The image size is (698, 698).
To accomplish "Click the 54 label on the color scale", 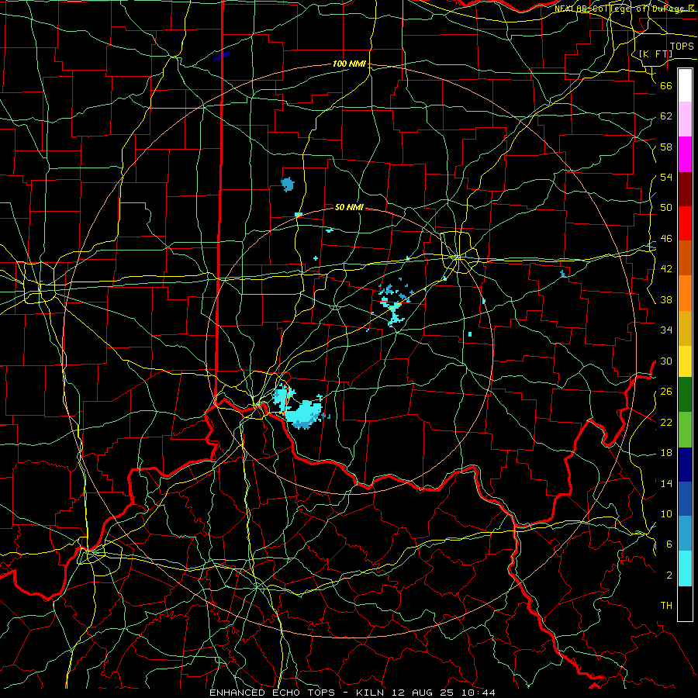I will coord(666,177).
